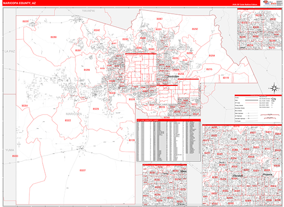Click the Scottsdale city label
The height and width of the screenshot is (207, 284).
(x=173, y=76)
